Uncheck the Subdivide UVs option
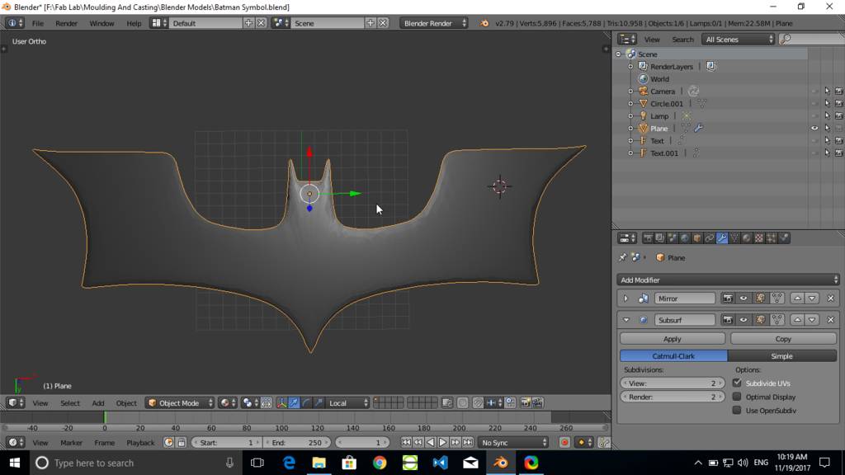Screen dimensions: 845x475 (x=737, y=383)
